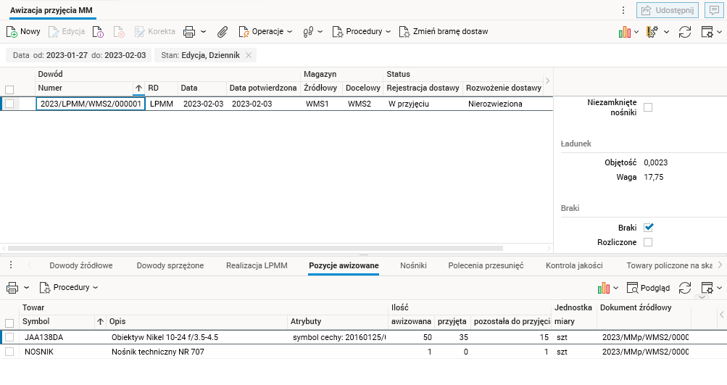Click the Zmień bramę dostaw button
The image size is (727, 385).
click(x=444, y=32)
